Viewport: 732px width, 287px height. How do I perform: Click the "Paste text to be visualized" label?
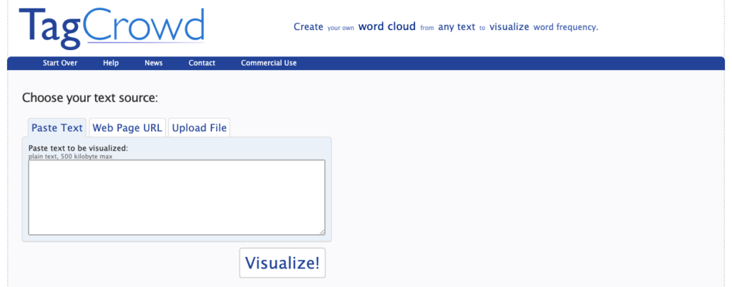[x=78, y=148]
